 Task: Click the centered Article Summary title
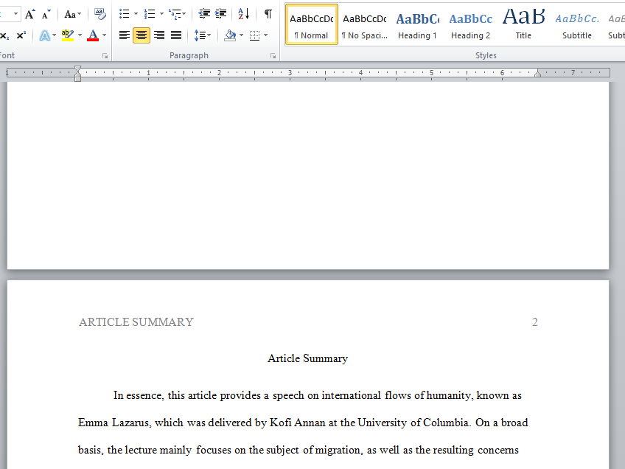tap(308, 358)
